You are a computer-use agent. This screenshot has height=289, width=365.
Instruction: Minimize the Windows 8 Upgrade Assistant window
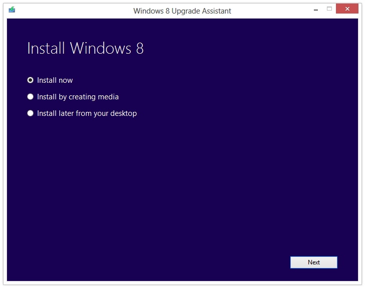pos(315,9)
